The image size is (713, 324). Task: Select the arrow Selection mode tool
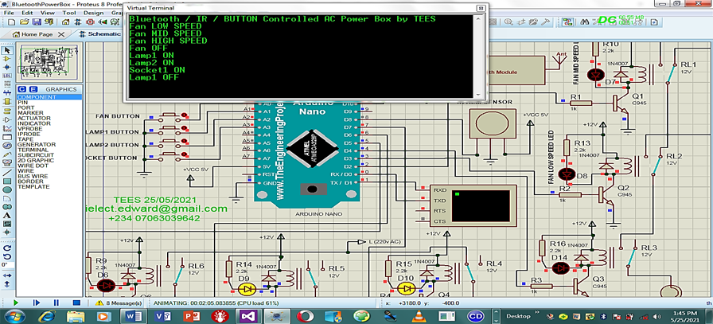(6, 51)
